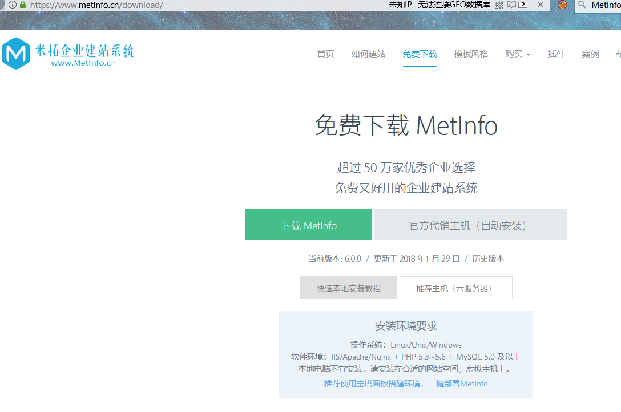The image size is (621, 412).
Task: Click the 免费又好用的企业建站系统 text
Action: (406, 188)
